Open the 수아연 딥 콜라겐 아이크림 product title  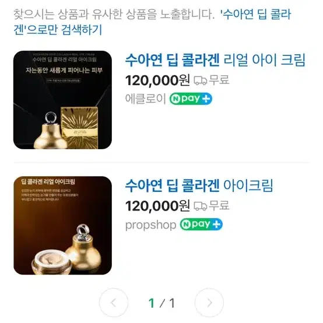click(199, 185)
